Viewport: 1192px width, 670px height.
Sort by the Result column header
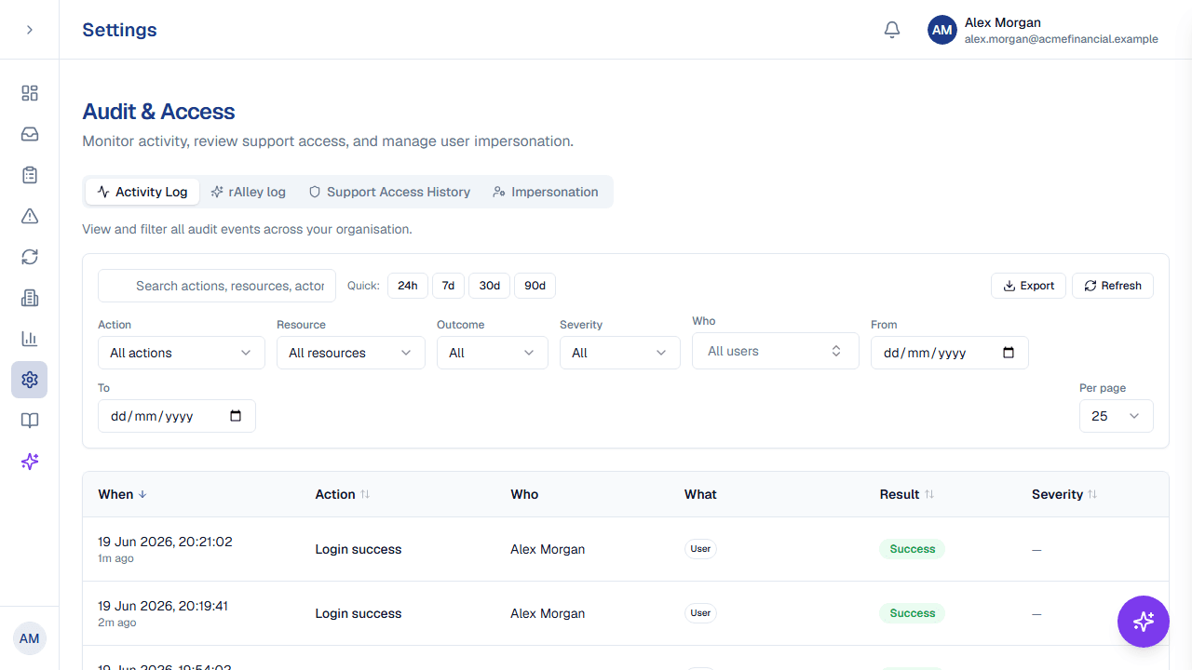click(907, 494)
